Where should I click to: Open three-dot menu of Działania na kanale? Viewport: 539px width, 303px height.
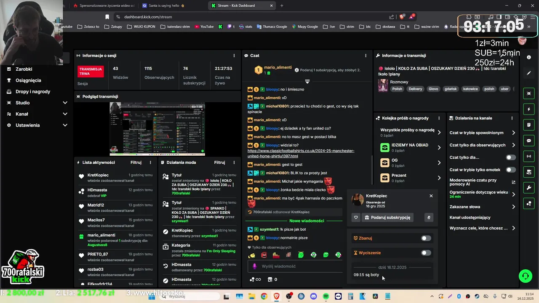pyautogui.click(x=512, y=118)
